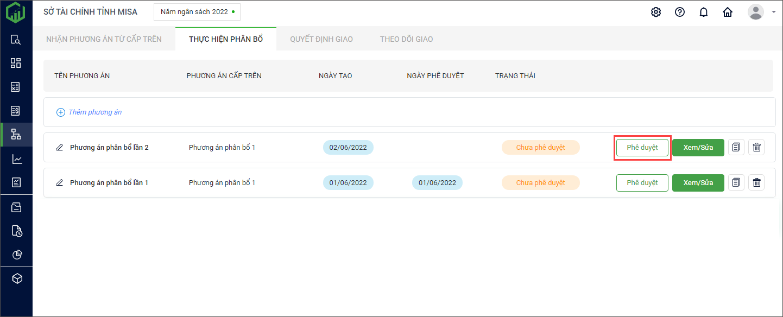Delete Phương án phân bổ lần 2
This screenshot has width=783, height=317.
click(x=756, y=147)
